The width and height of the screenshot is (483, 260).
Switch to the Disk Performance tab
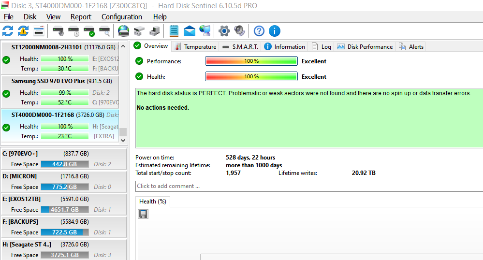[x=365, y=46]
